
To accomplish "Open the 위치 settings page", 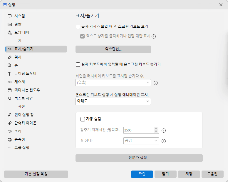I will click(x=36, y=57).
